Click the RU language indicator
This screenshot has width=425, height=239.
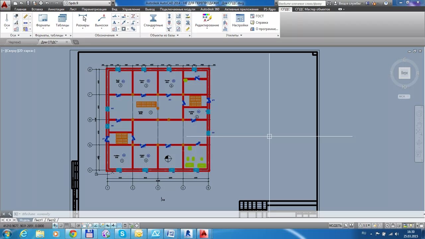click(x=364, y=233)
